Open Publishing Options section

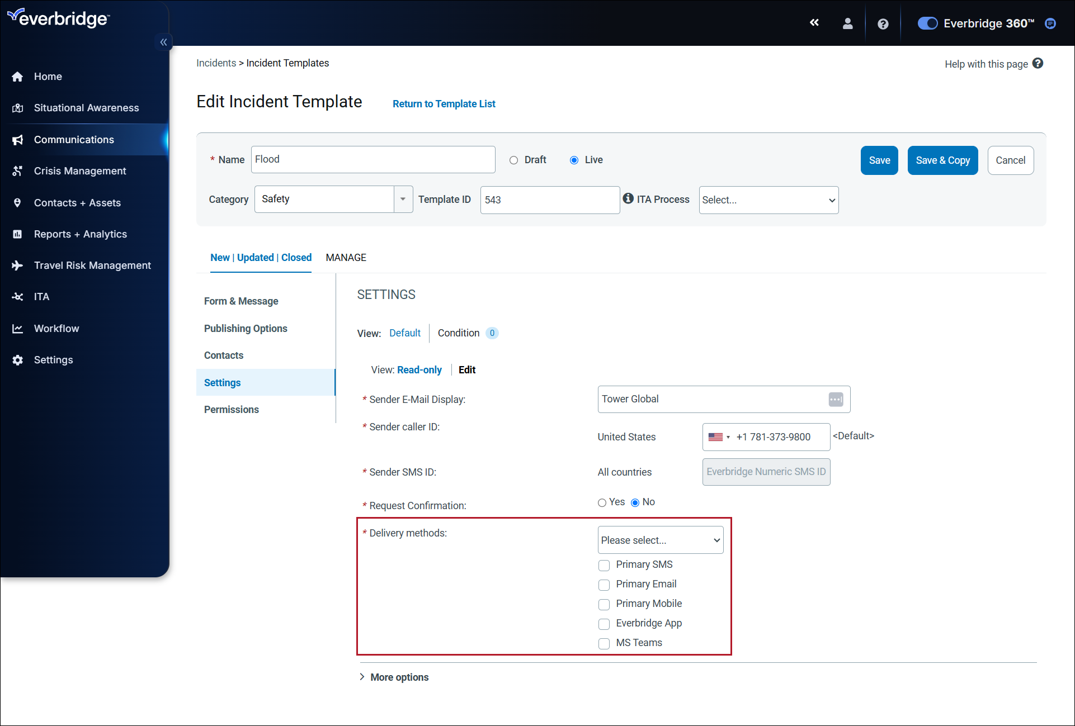pyautogui.click(x=246, y=329)
